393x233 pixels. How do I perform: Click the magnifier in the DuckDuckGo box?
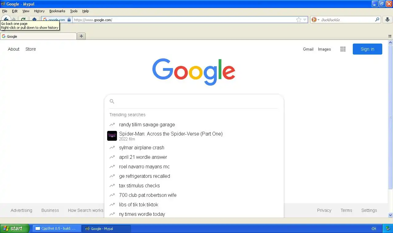[377, 20]
